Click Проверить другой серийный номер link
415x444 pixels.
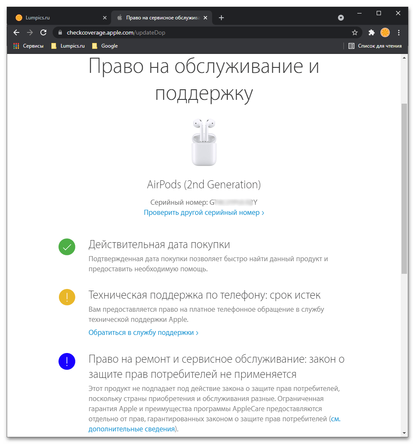click(204, 212)
